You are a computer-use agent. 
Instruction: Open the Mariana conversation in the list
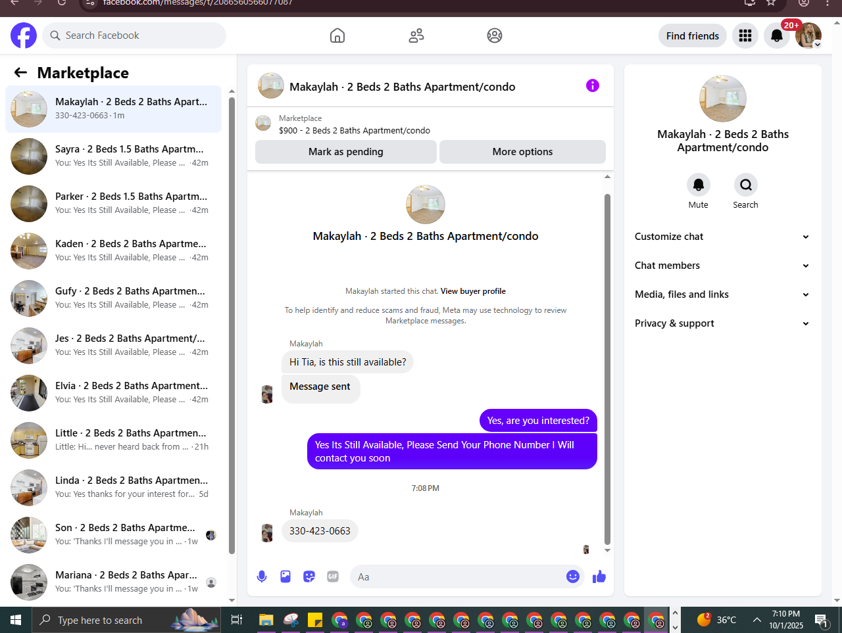(x=113, y=582)
